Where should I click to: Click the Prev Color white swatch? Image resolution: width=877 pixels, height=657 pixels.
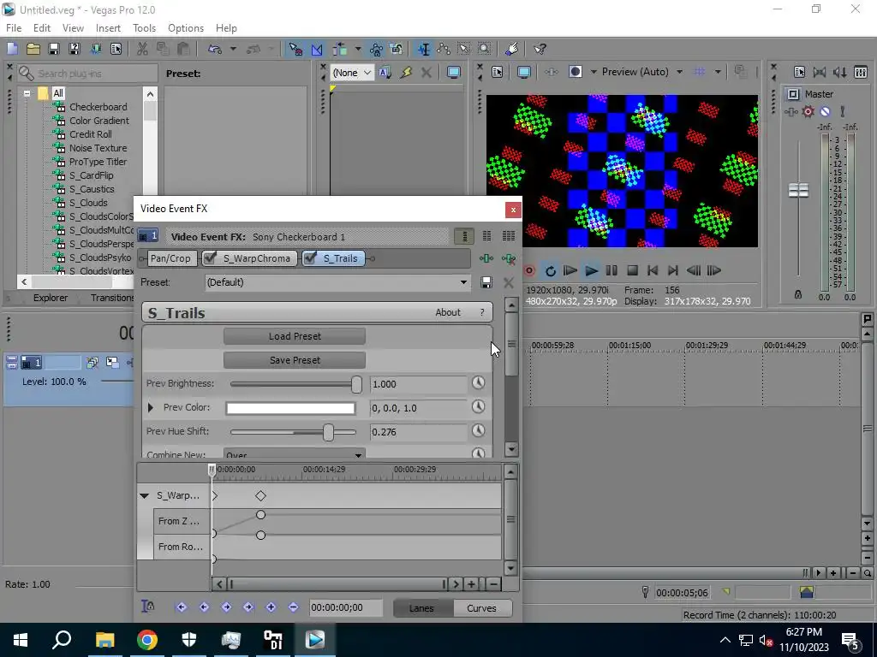[x=290, y=408]
